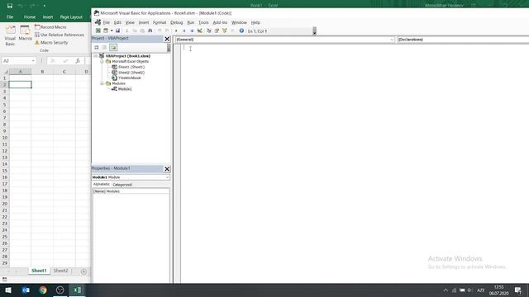Screen dimensions: 529x297
Task: Open Macro Security in Excel ribbon
Action: pyautogui.click(x=51, y=43)
